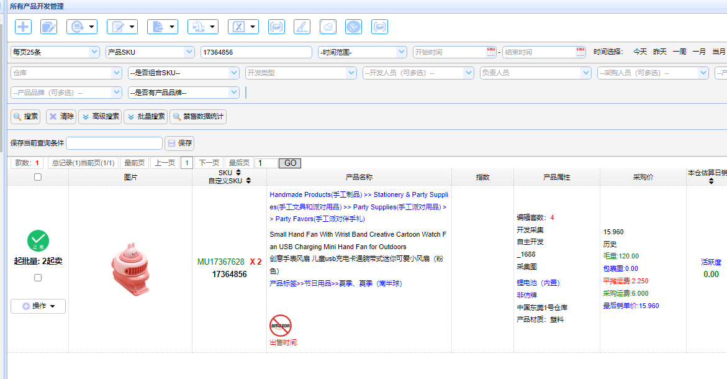Open the calendar icon for 结束时间
This screenshot has width=727, height=379.
click(580, 52)
